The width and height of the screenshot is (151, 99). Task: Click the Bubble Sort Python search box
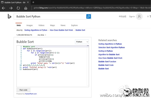[50, 16]
